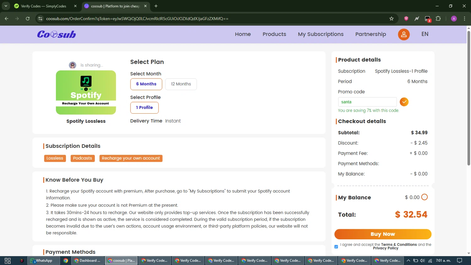Image resolution: width=471 pixels, height=265 pixels.
Task: Click the subtotal value $ 34.99
Action: [419, 132]
